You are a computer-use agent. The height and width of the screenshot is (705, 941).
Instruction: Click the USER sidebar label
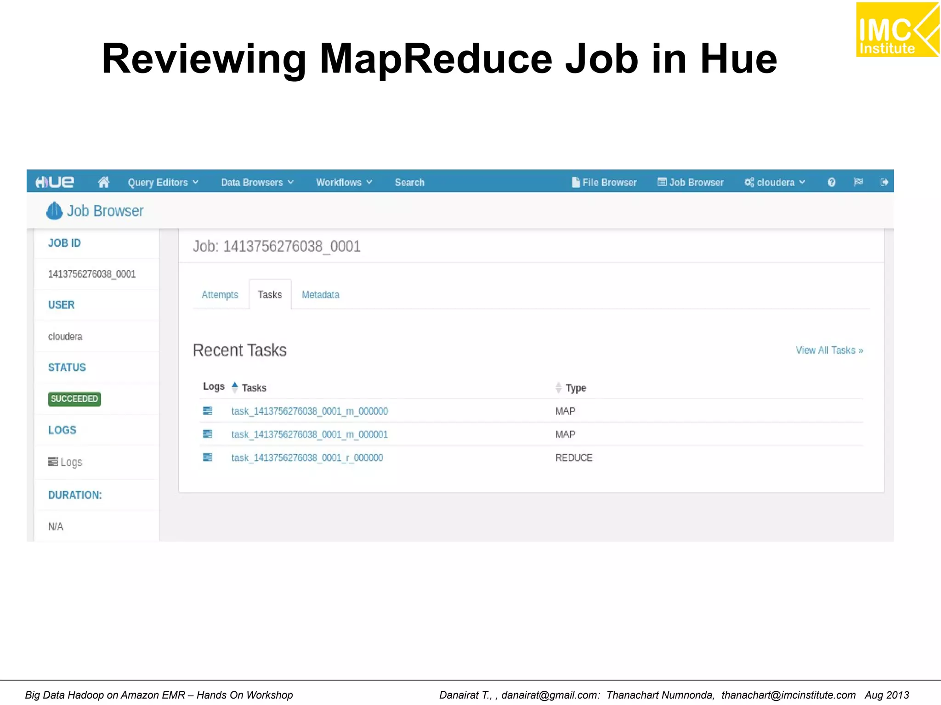(61, 305)
